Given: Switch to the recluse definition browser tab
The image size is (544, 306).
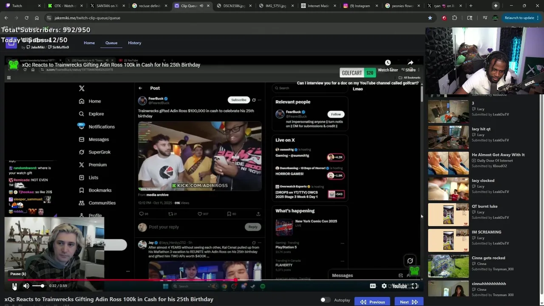Looking at the screenshot, I should 149,6.
